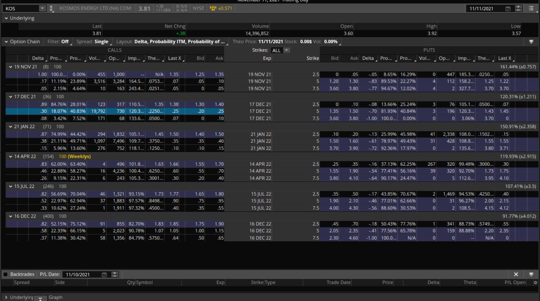This screenshot has height=301, width=540.
Task: Open the Spread: Single dropdown
Action: [x=93, y=41]
